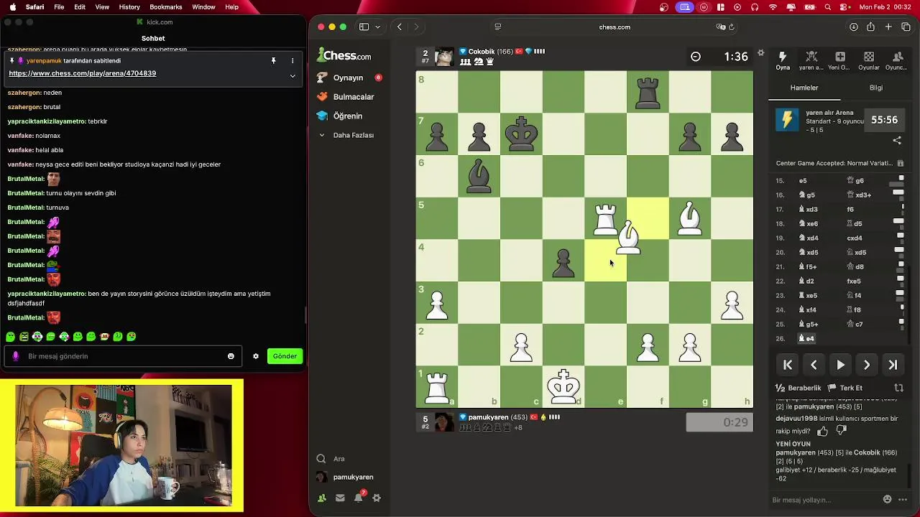Step forward one move

click(867, 365)
